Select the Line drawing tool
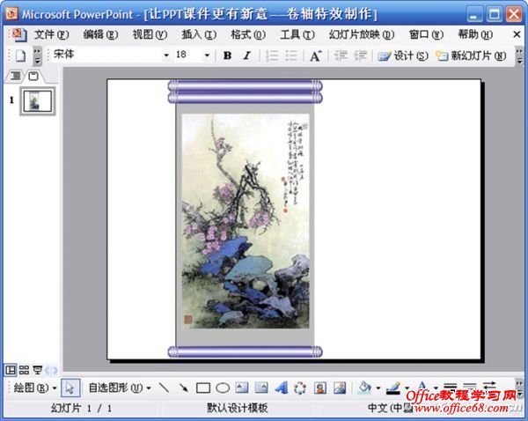Screen dimensions: 528x421 [x=164, y=388]
